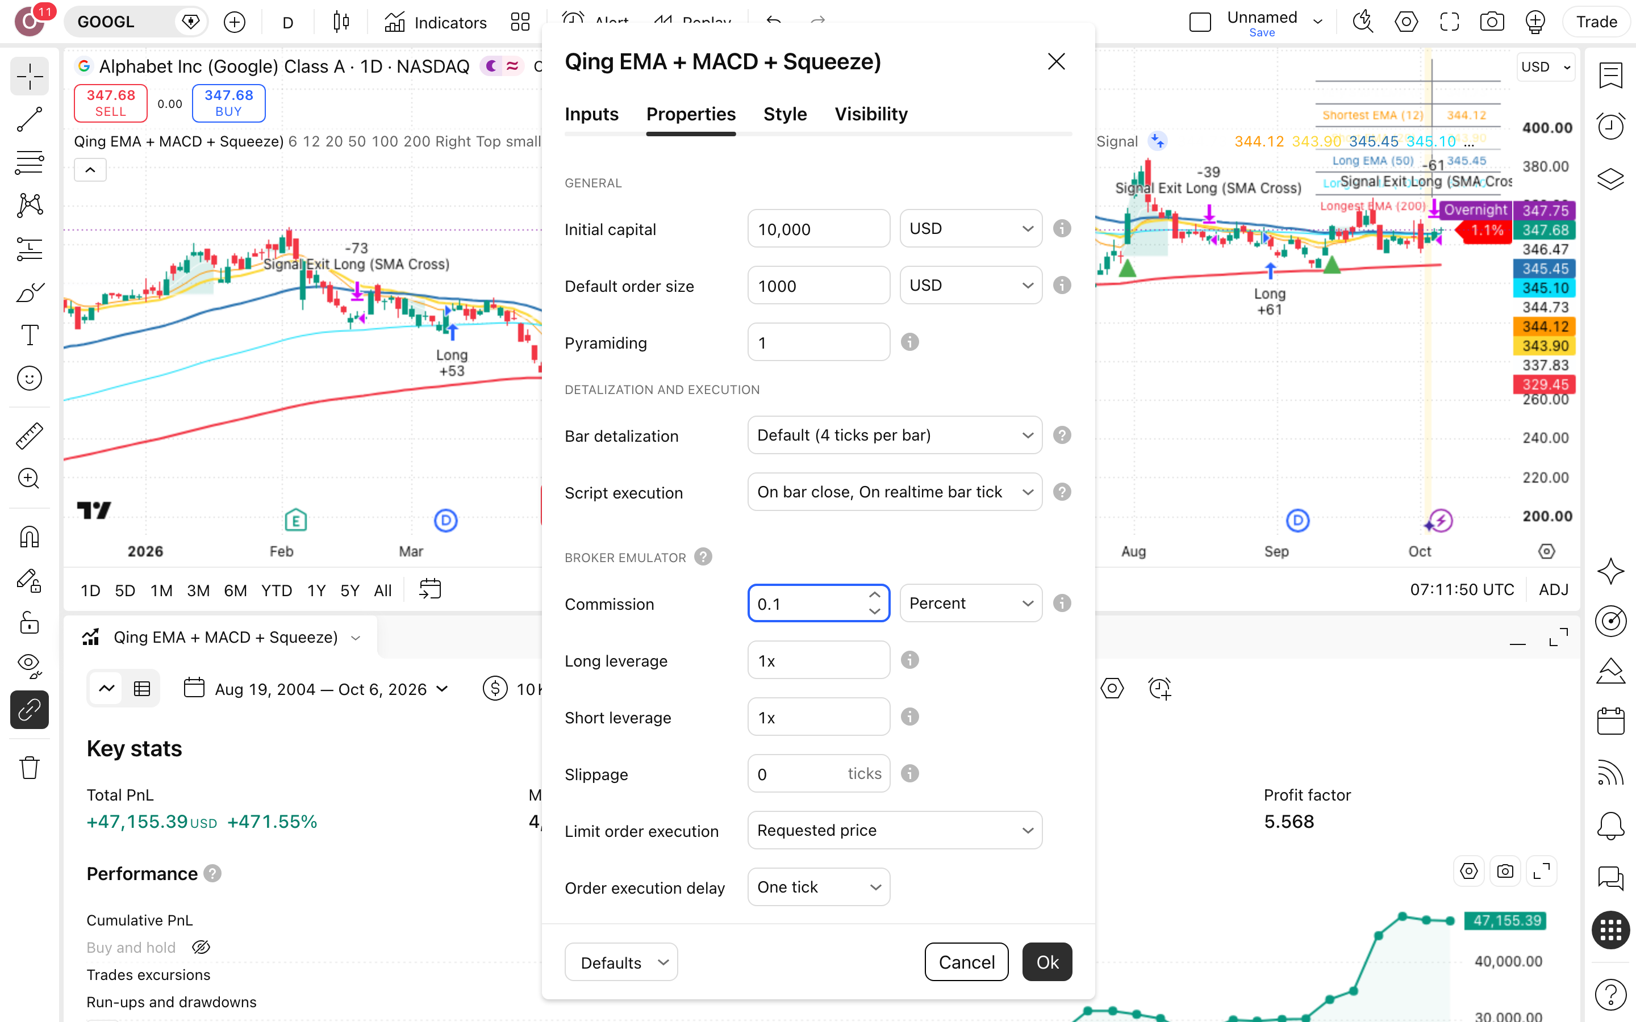Select the trend line drawing tool
The image size is (1636, 1022).
coord(29,120)
